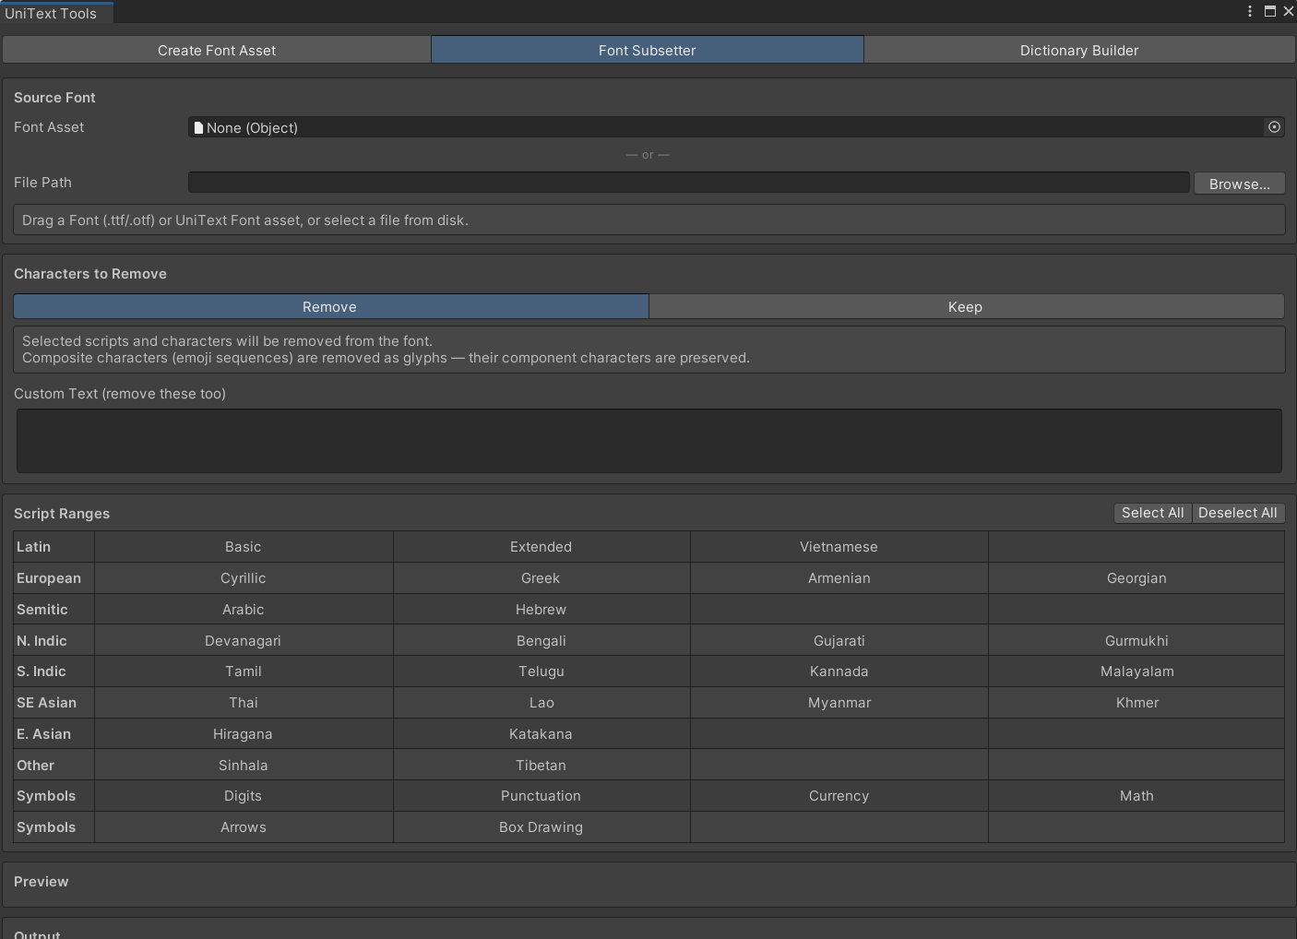Screen dimensions: 1297x939
Task: Toggle the Digits symbol range
Action: coord(244,796)
